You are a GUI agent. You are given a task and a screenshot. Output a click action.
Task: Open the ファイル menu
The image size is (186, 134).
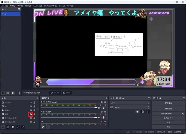[4, 6]
